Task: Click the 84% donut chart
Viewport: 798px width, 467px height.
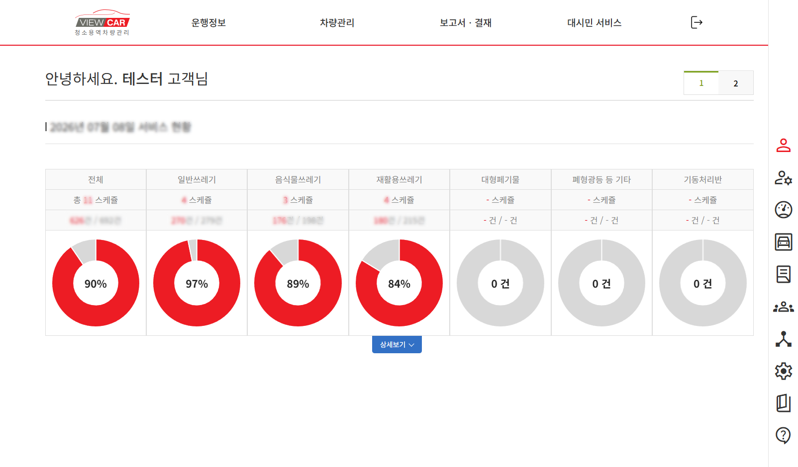Action: 399,283
